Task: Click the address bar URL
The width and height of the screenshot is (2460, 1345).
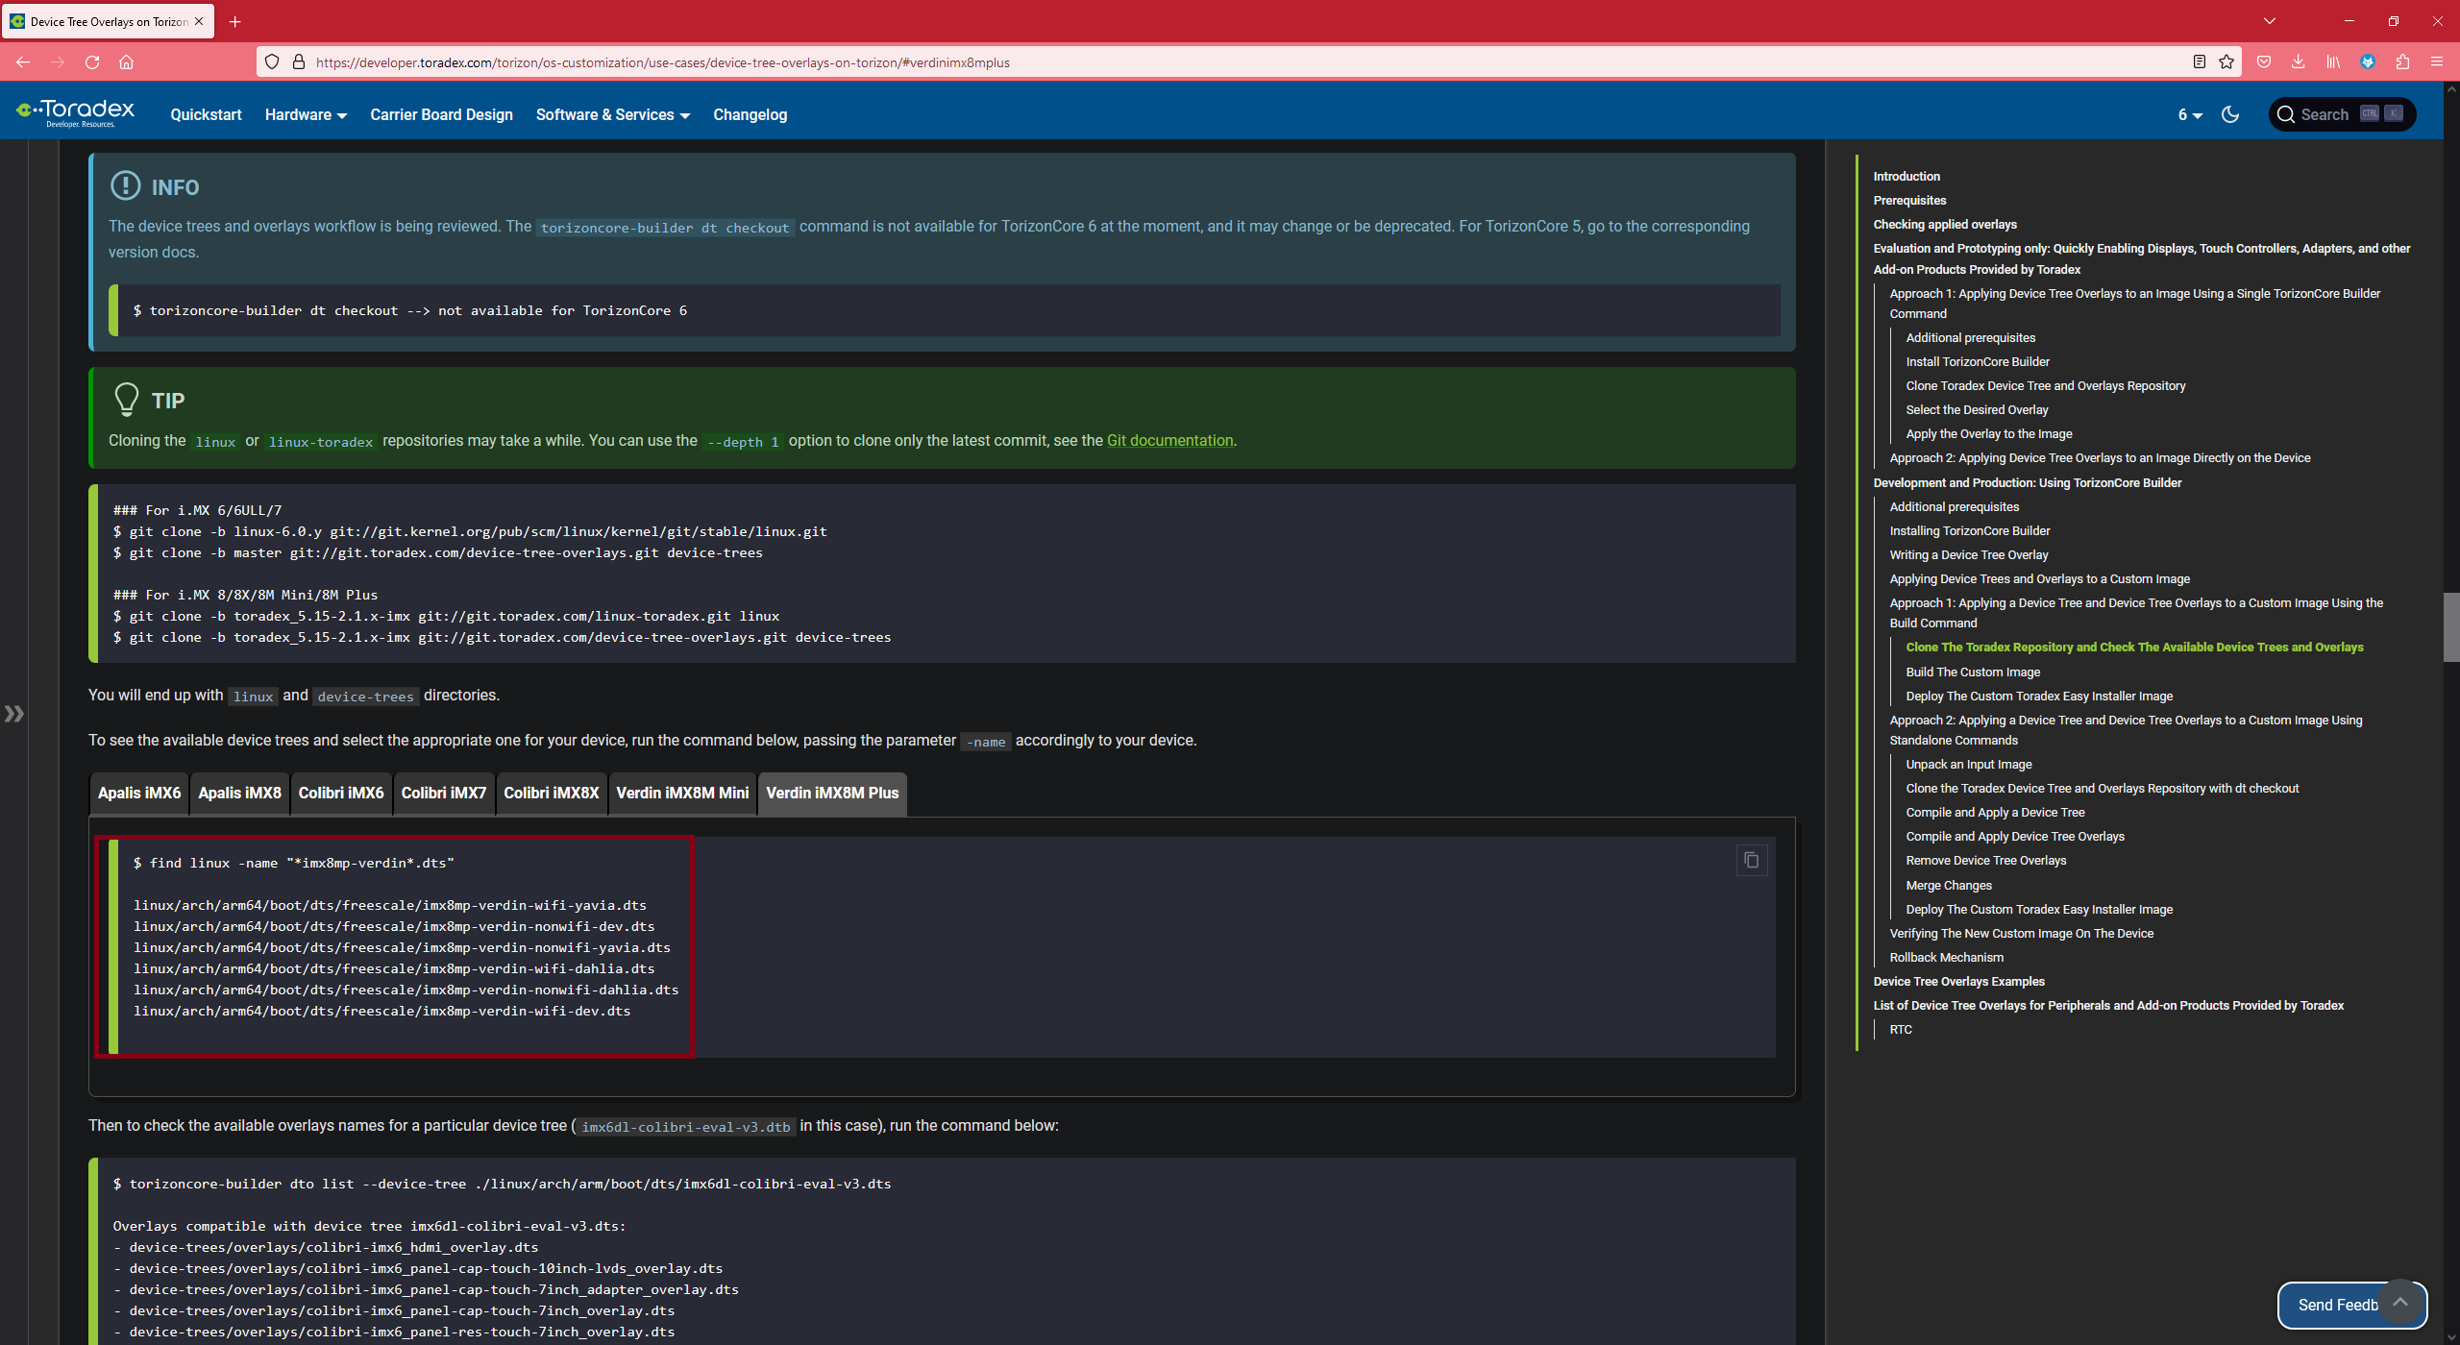Action: [x=662, y=62]
